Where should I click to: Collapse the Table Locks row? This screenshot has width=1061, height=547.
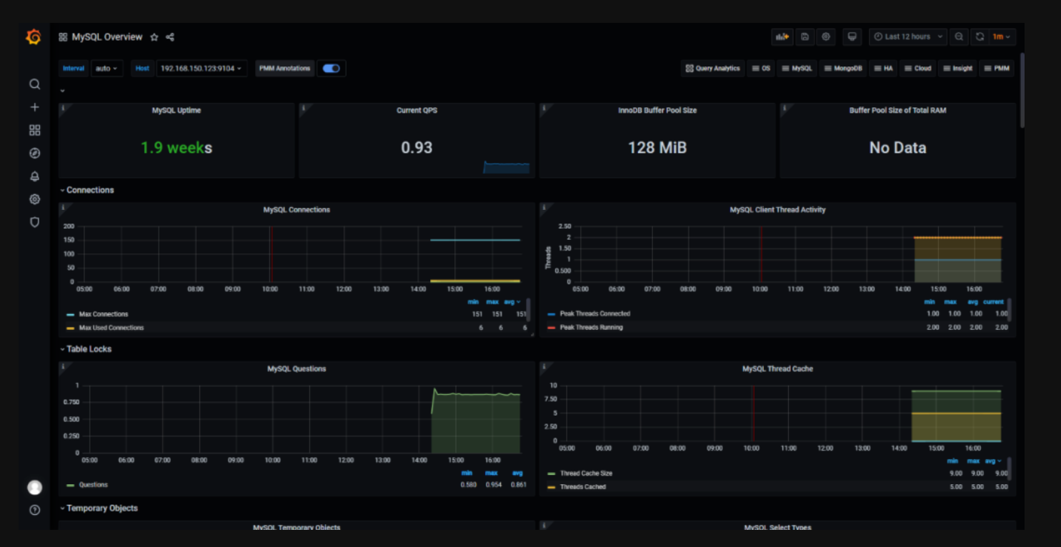click(x=86, y=349)
